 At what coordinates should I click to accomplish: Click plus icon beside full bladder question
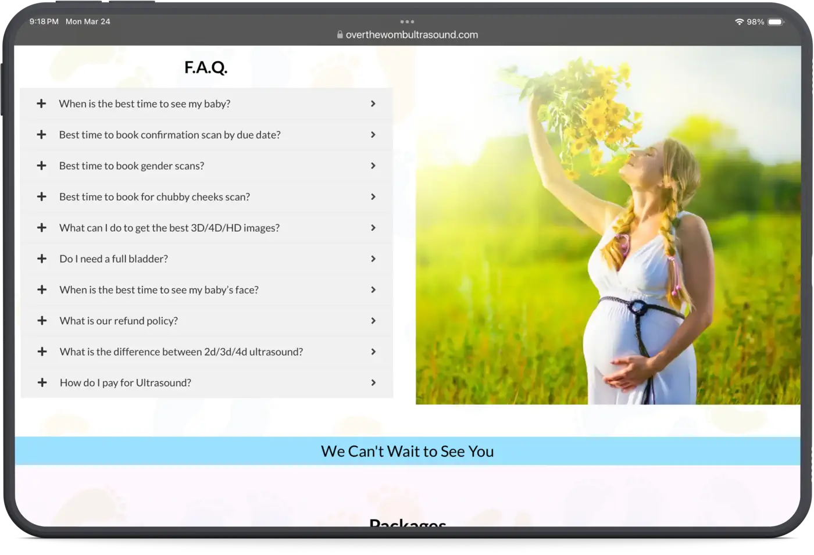(x=42, y=259)
